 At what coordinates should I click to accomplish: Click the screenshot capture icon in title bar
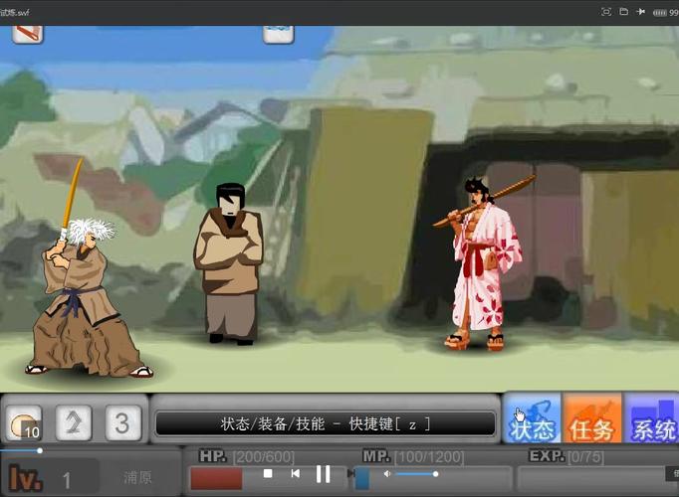[x=605, y=12]
